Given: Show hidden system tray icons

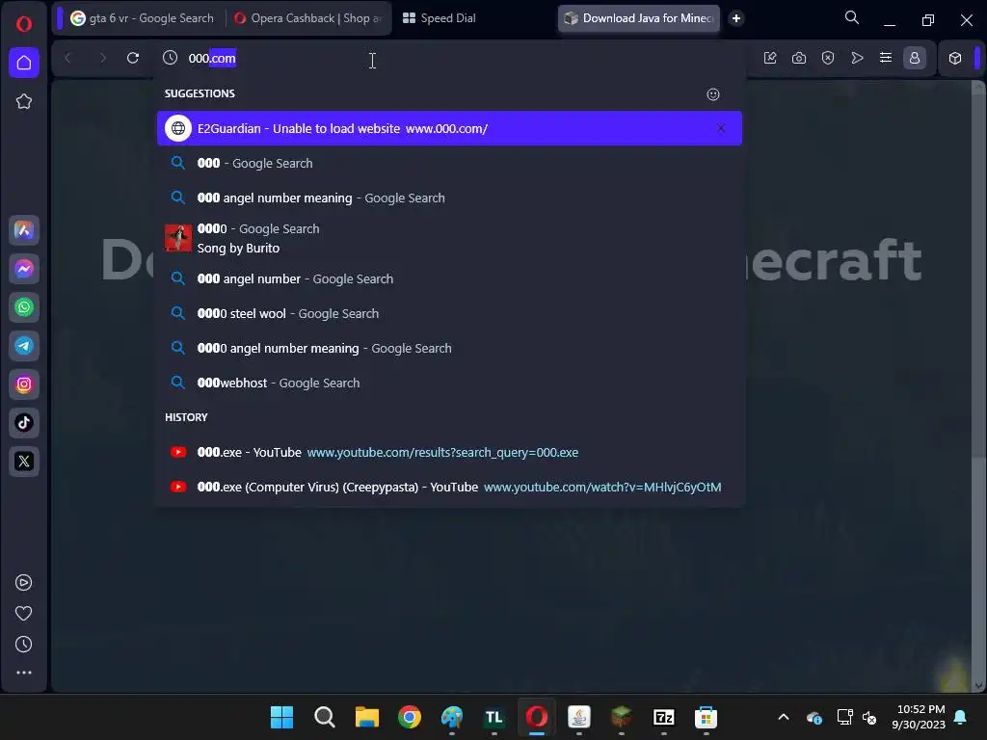Looking at the screenshot, I should 784,717.
